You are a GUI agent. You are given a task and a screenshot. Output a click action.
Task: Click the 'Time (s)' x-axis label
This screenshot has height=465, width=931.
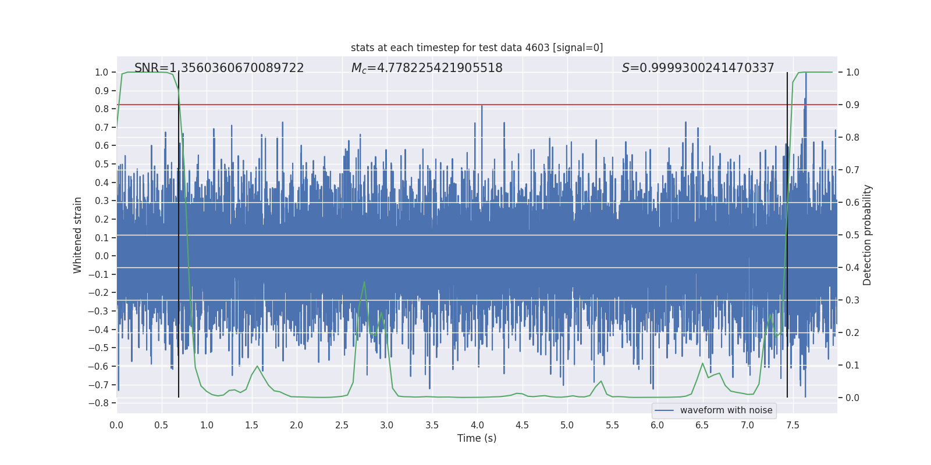[477, 438]
